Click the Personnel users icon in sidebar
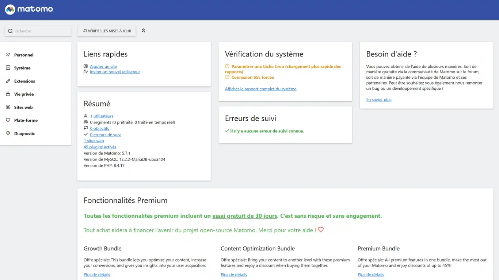Image resolution: width=499 pixels, height=280 pixels. (8, 55)
